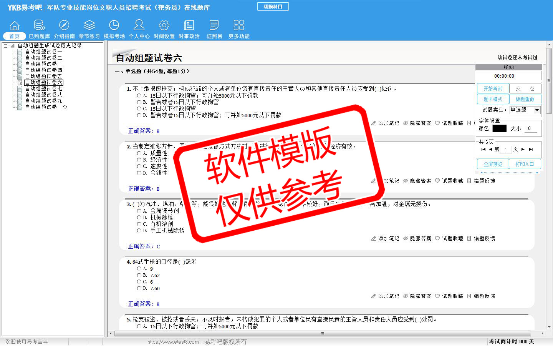
Task: Click the vertical scrollbar down arrow
Action: point(549,327)
